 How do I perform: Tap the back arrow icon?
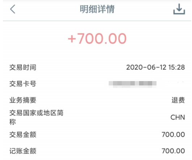pyautogui.click(x=13, y=9)
